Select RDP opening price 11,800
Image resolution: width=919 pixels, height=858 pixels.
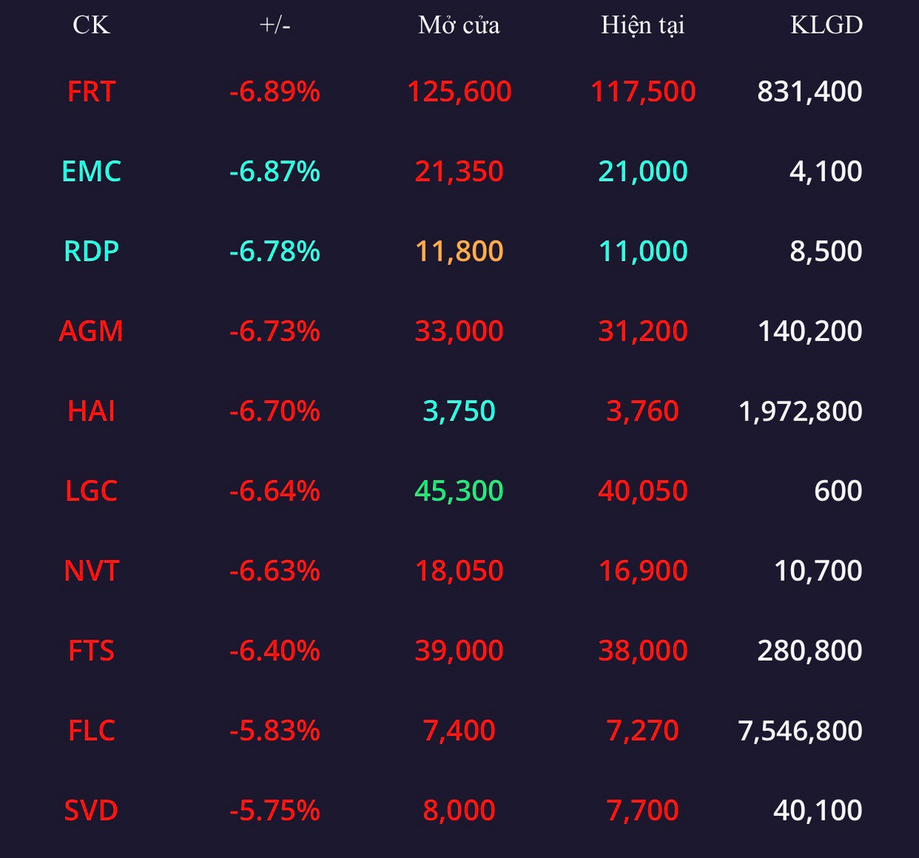[x=459, y=250]
